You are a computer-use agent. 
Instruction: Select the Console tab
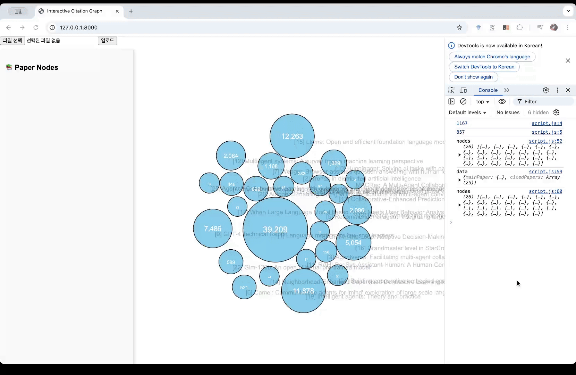point(488,90)
